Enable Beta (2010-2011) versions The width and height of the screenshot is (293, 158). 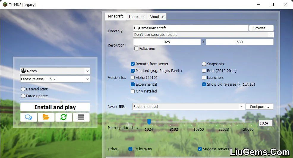tap(204, 71)
